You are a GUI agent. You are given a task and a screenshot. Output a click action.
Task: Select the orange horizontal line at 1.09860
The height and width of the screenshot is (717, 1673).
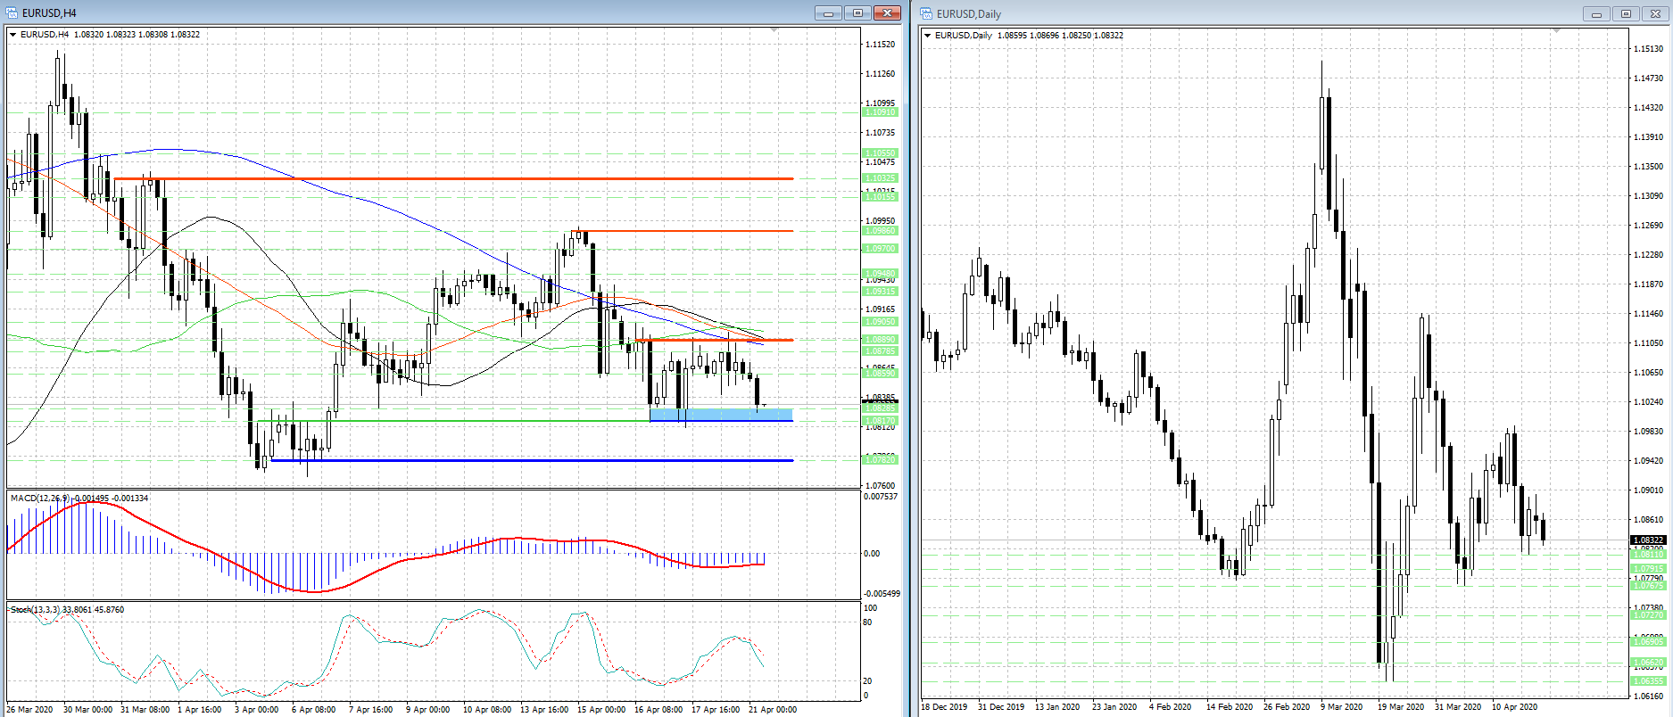[x=683, y=231]
